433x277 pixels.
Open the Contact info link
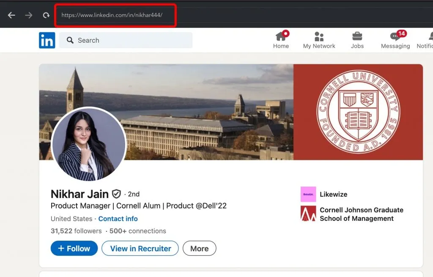coord(118,219)
